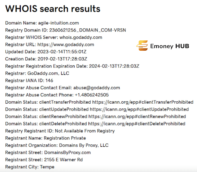This screenshot has width=197, height=172.
Task: Click the Creation Date value 2019-02-13
Action: coord(62,59)
